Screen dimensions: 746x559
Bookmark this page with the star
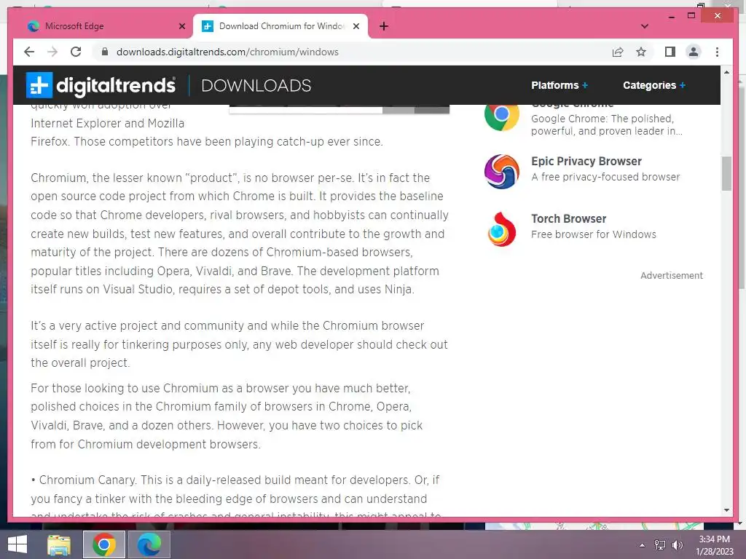click(641, 52)
